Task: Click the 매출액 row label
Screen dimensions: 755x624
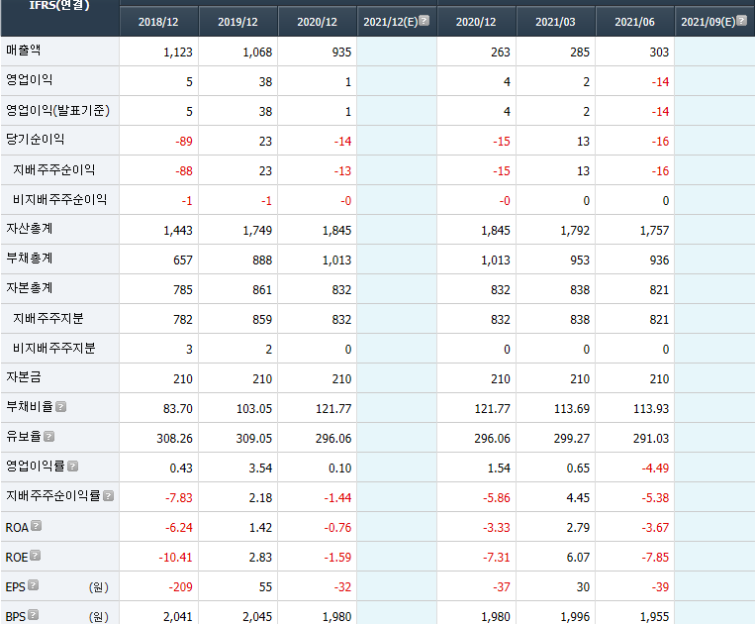Action: tap(23, 51)
